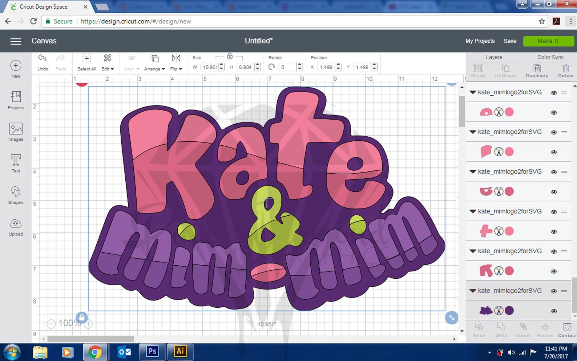Click the Slice tool
This screenshot has width=577, height=361.
coord(479,330)
